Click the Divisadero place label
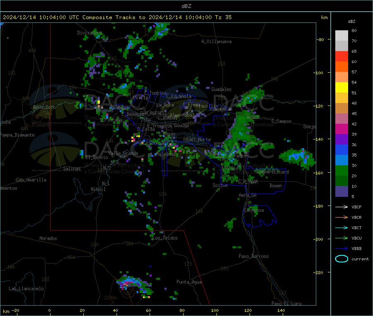 pos(90,33)
